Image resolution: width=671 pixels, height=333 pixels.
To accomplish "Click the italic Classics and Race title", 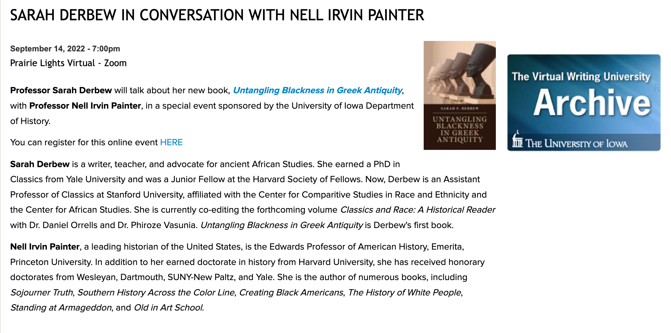I will (418, 210).
